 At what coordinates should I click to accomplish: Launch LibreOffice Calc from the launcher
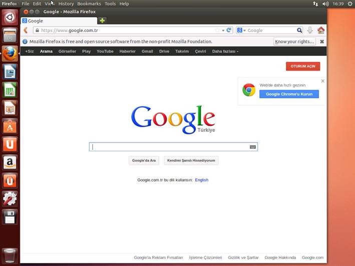pos(10,90)
